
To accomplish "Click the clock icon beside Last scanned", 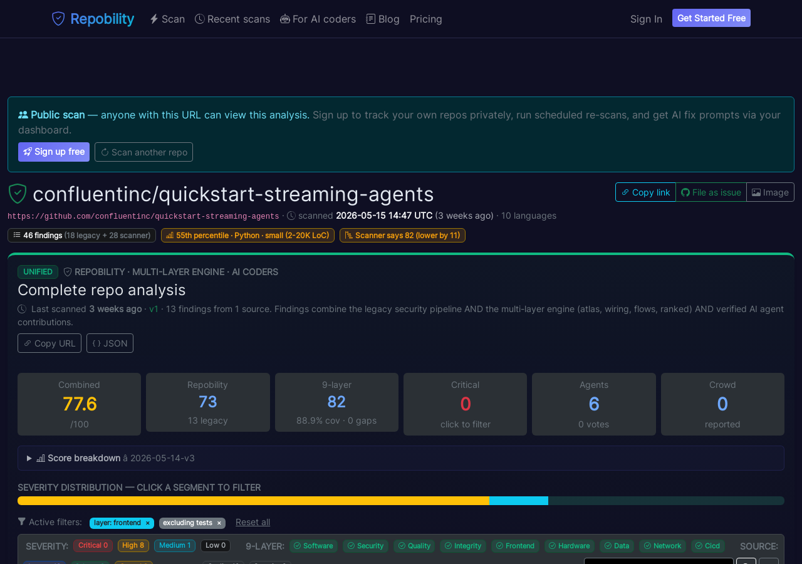I will tap(22, 309).
